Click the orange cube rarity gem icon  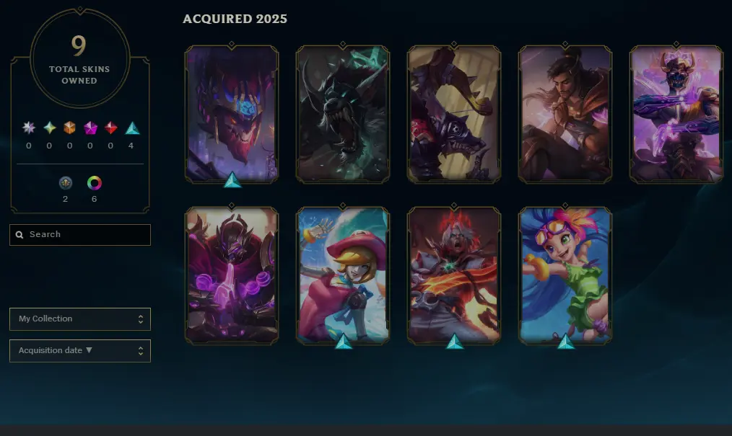69,128
